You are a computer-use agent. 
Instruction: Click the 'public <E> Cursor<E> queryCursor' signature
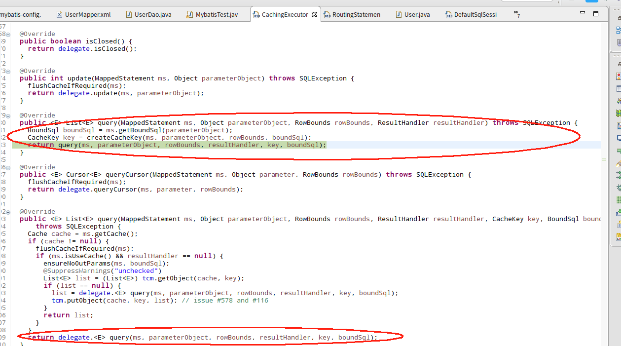(246, 175)
